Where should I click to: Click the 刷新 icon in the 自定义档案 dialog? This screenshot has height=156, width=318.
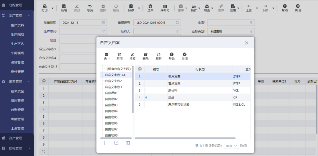pyautogui.click(x=158, y=55)
